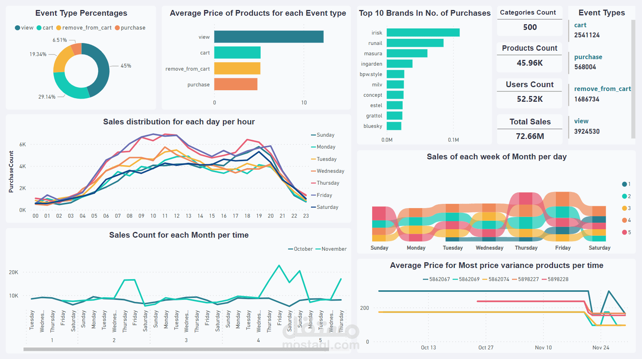
Task: Click the Saturday column in the ribbon chart
Action: pos(599,224)
